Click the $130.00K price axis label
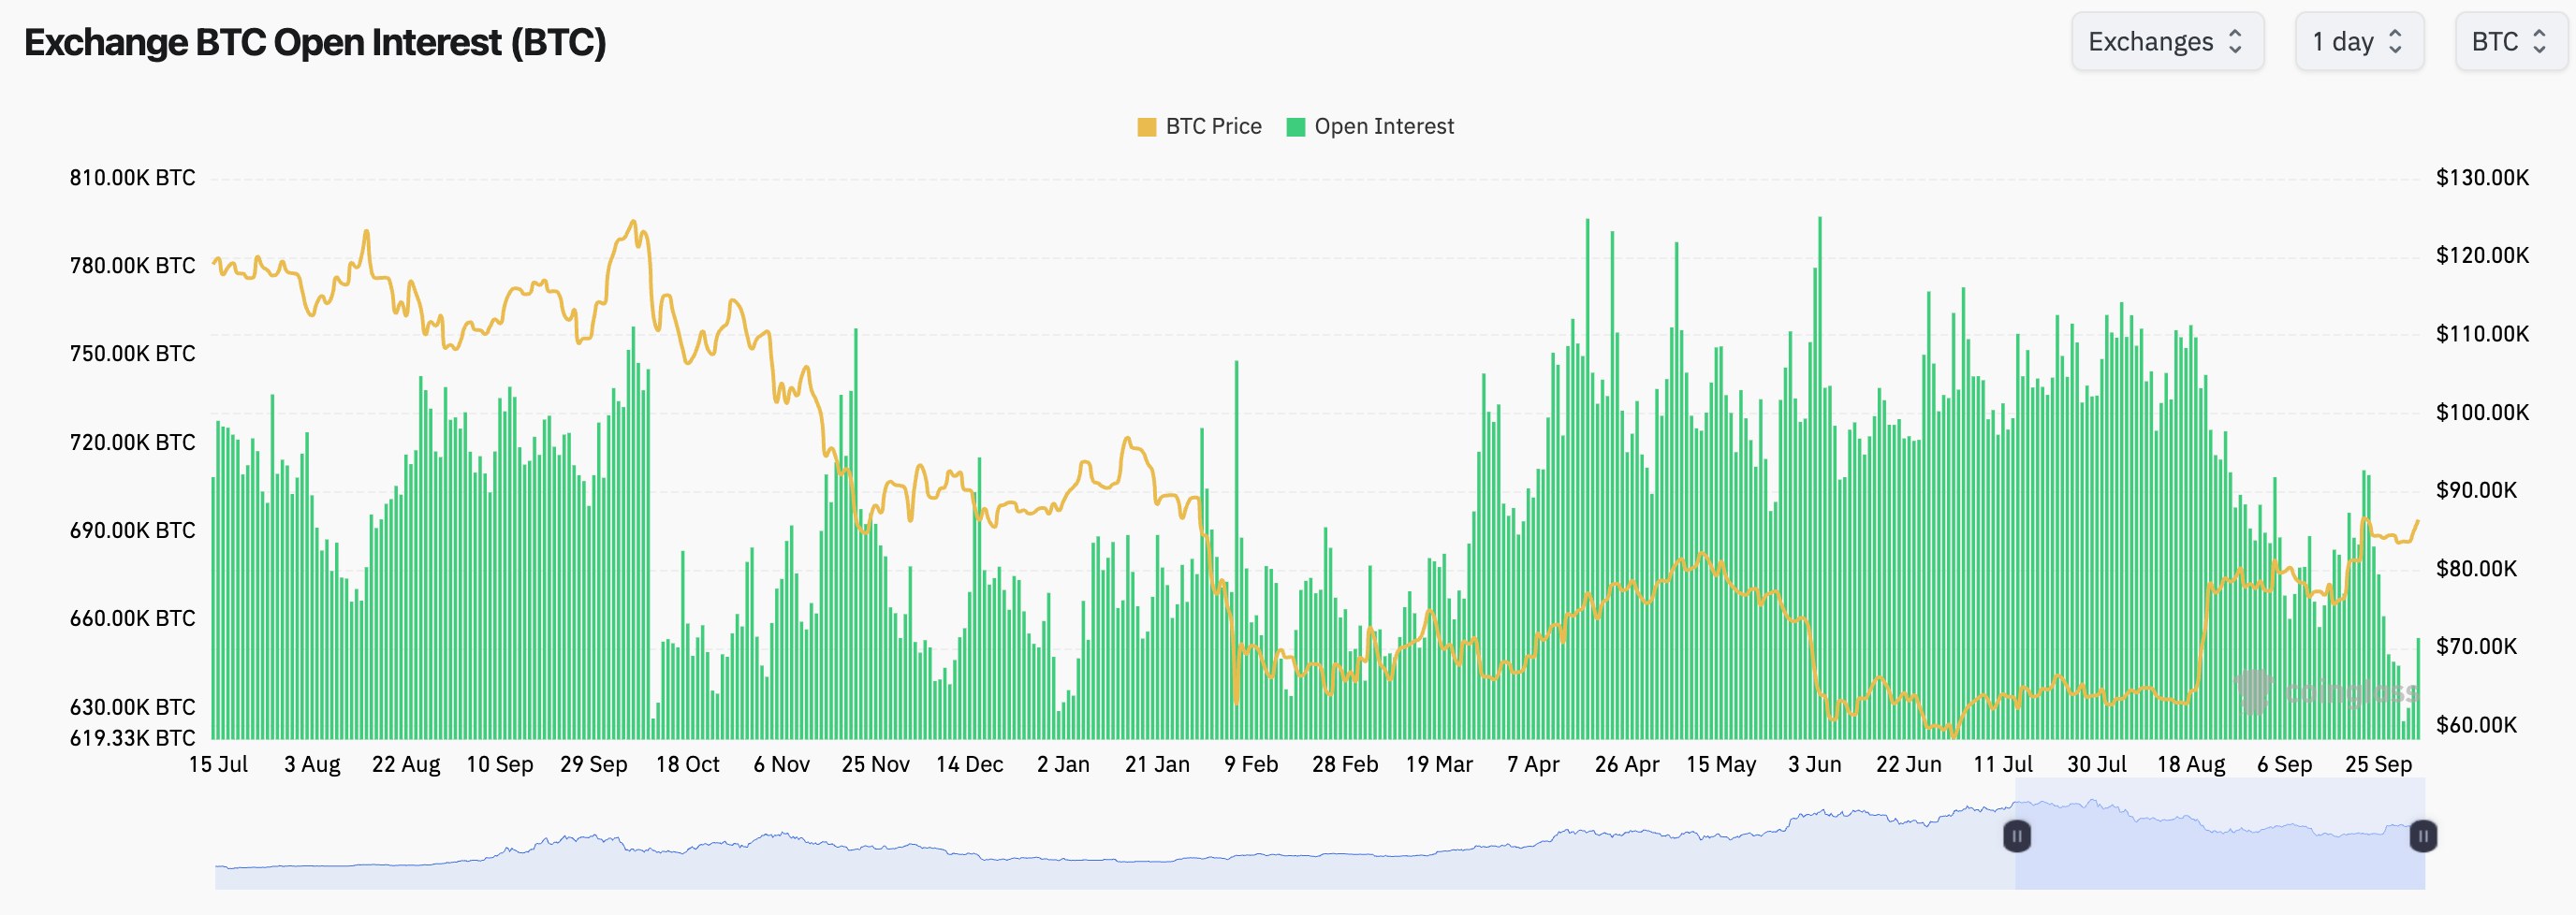 click(2482, 178)
